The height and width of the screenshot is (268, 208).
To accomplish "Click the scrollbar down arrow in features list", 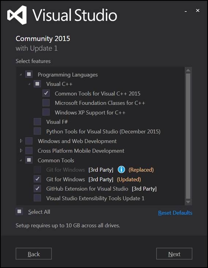I will 188,202.
